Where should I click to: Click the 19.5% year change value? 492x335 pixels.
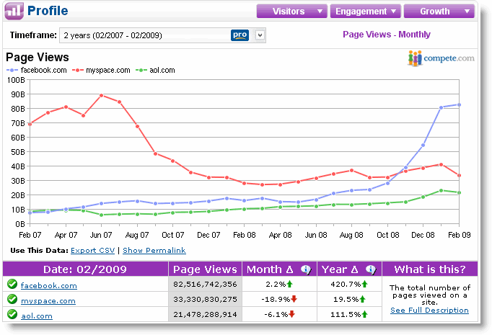(346, 299)
